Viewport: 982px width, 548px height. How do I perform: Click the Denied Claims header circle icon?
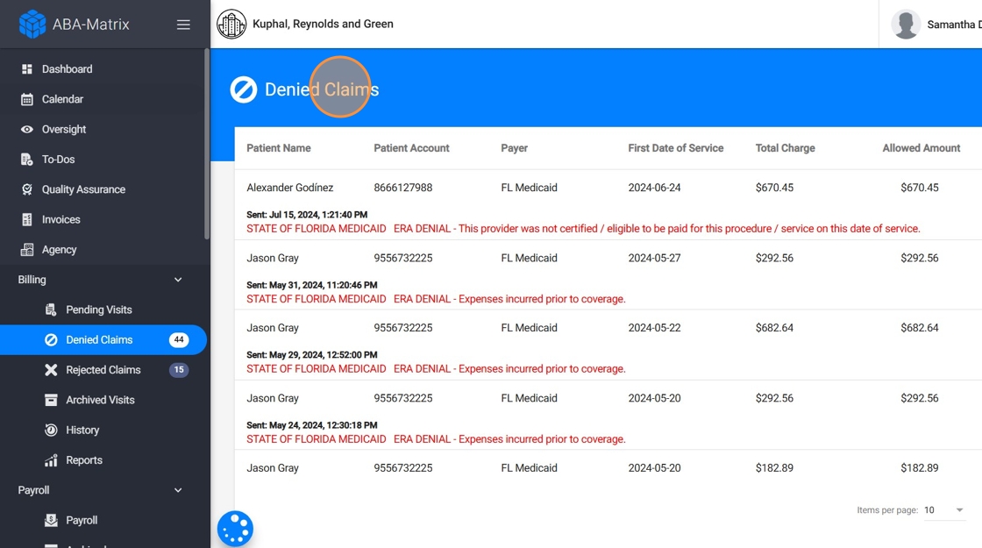tap(244, 89)
